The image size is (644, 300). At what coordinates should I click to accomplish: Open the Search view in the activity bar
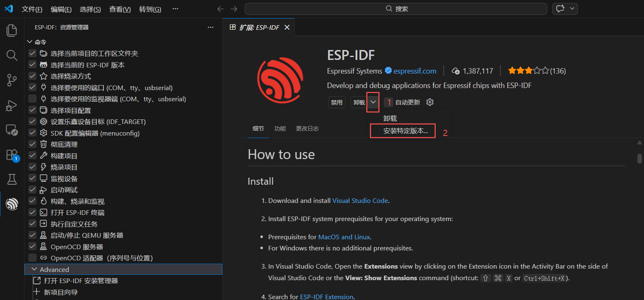(x=12, y=55)
